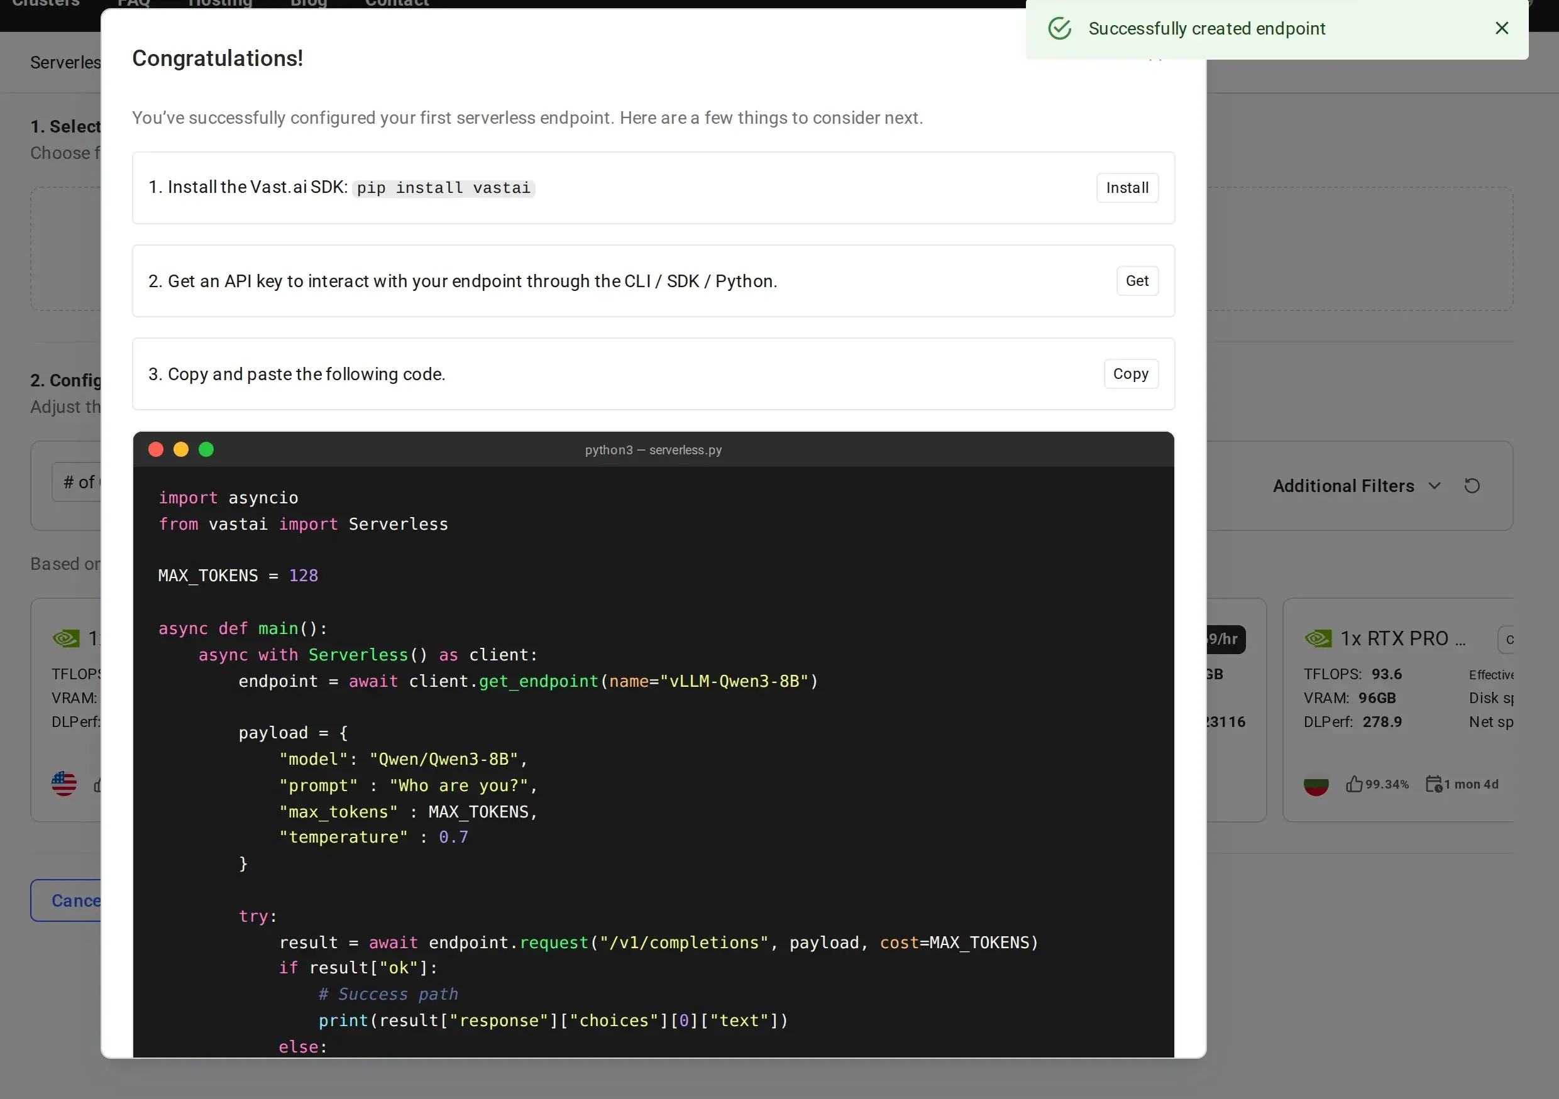
Task: Copy the serverless code snippet
Action: 1130,373
